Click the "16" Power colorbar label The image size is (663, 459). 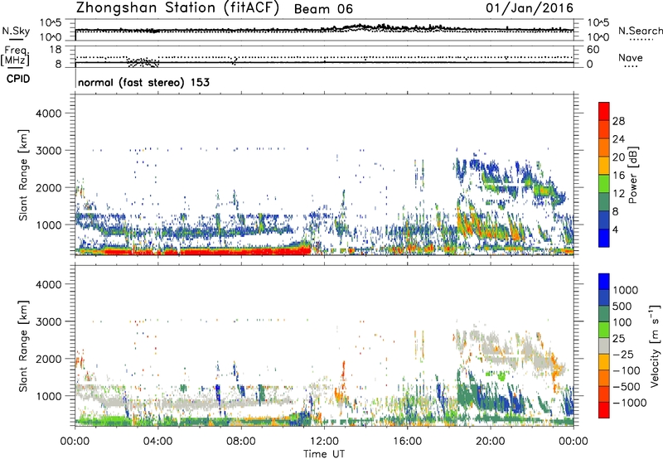pos(618,176)
